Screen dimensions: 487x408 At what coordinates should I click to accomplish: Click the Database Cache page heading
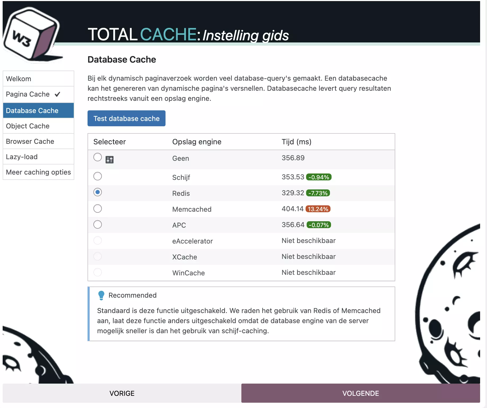122,59
